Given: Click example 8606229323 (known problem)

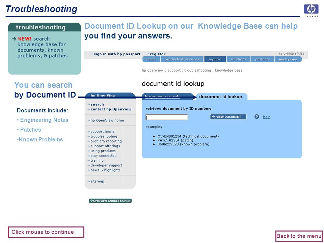Looking at the screenshot, I should 183,144.
